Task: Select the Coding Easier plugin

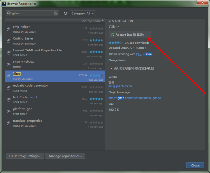Action: pos(55,41)
